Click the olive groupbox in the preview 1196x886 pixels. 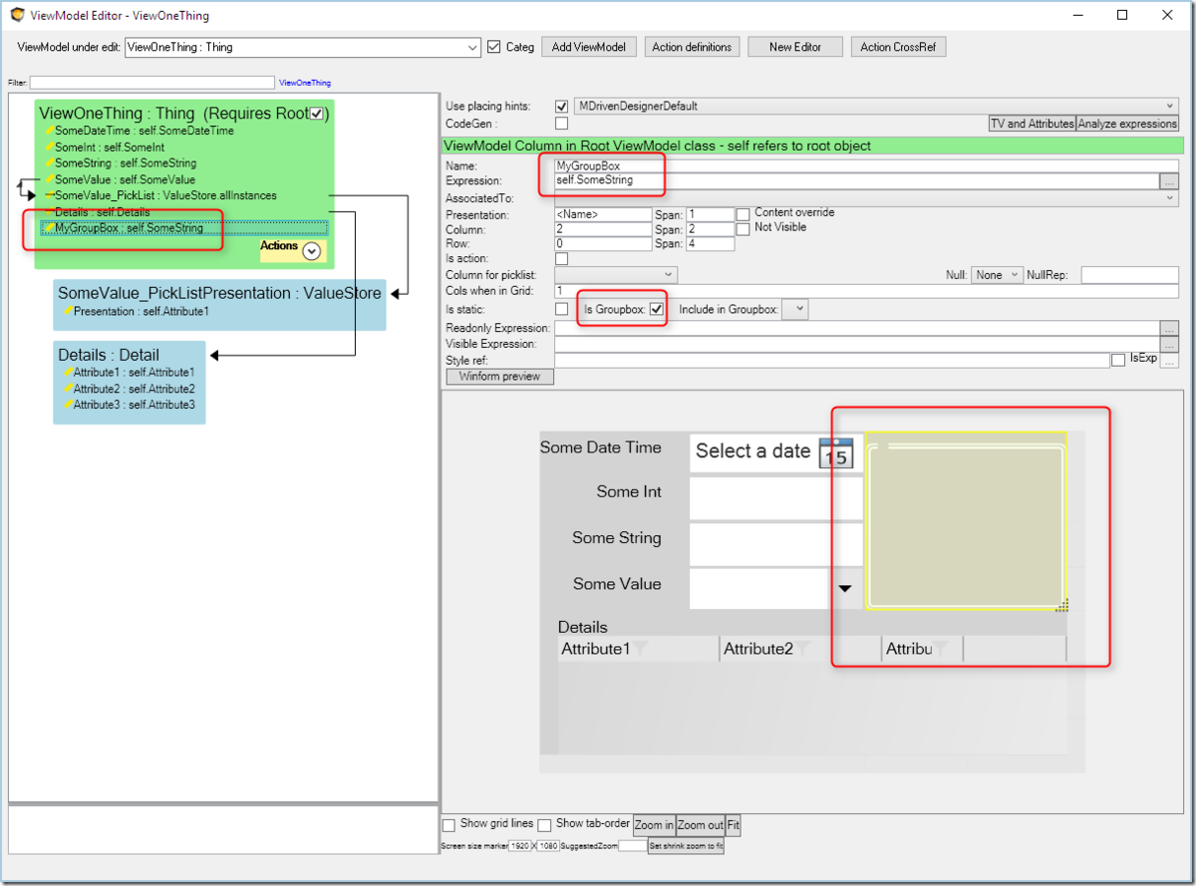pos(967,521)
